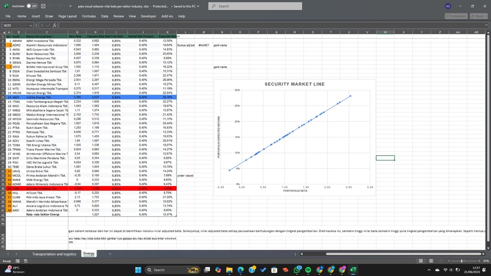This screenshot has height=276, width=491.
Task: Select column header K
Action: coord(168,32)
